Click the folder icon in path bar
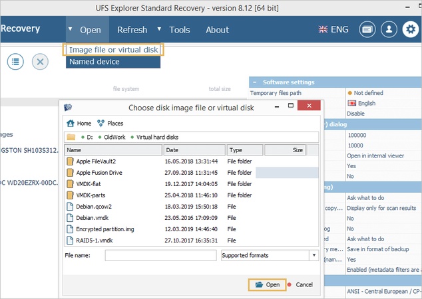The height and width of the screenshot is (299, 422). pos(71,138)
